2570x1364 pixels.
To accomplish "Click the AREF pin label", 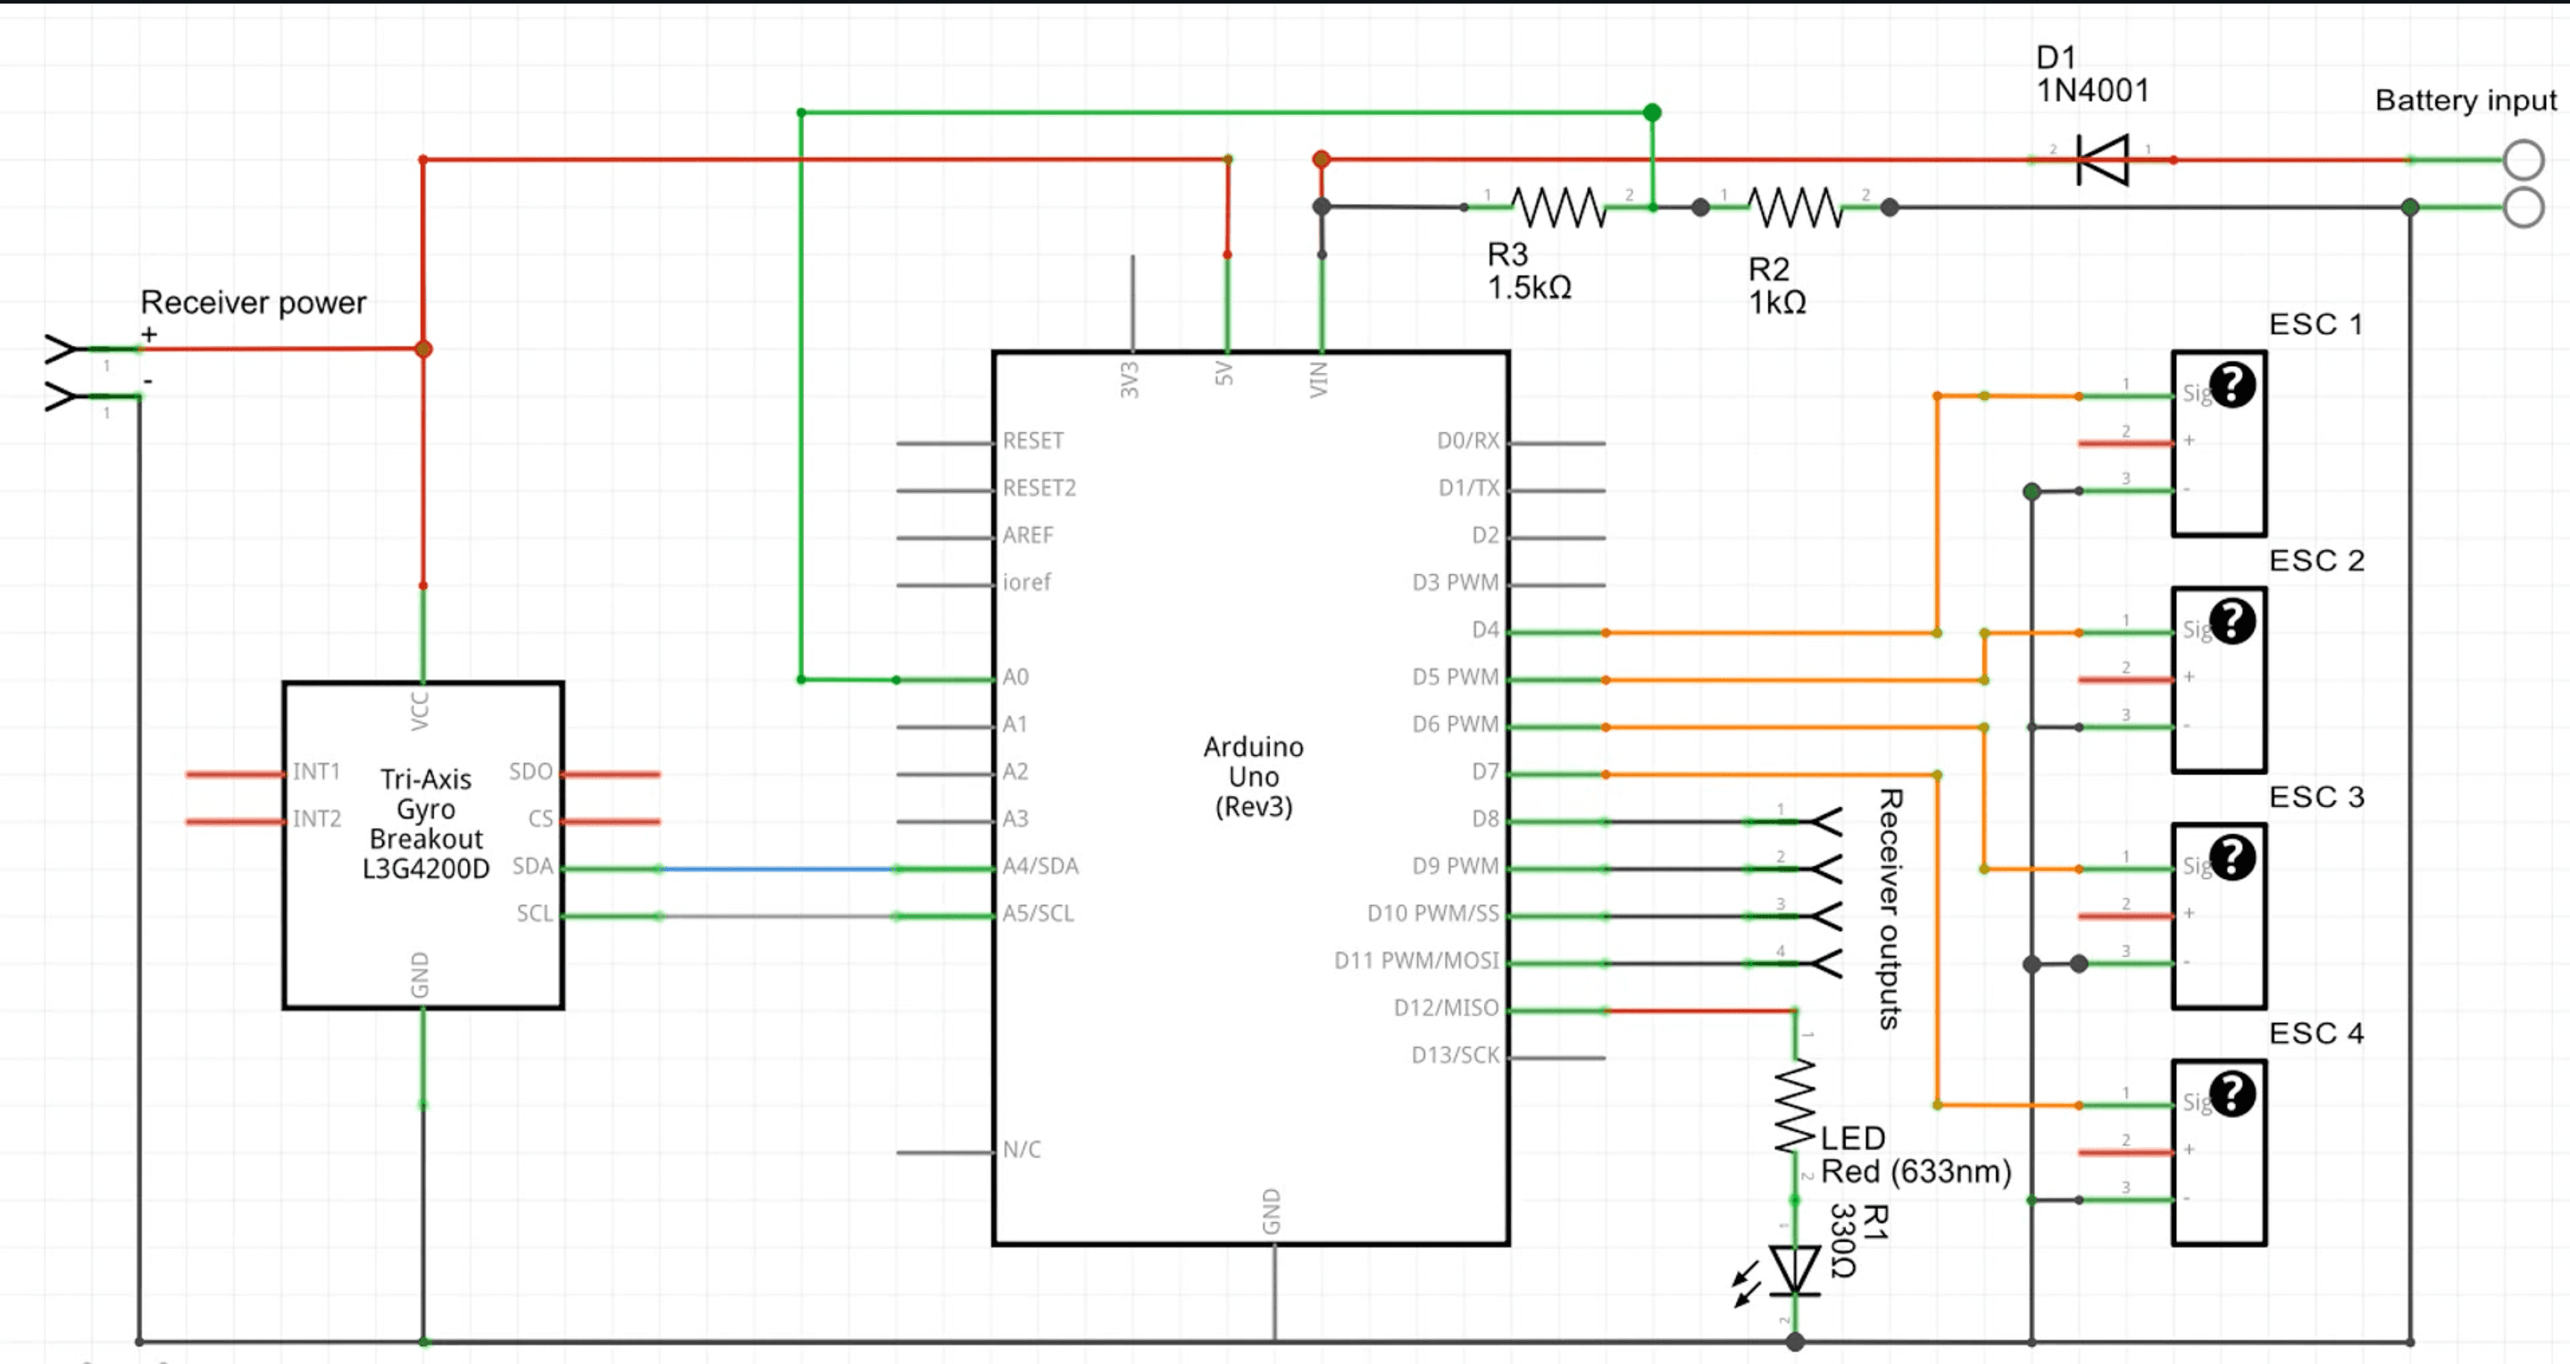I will 1028,536.
